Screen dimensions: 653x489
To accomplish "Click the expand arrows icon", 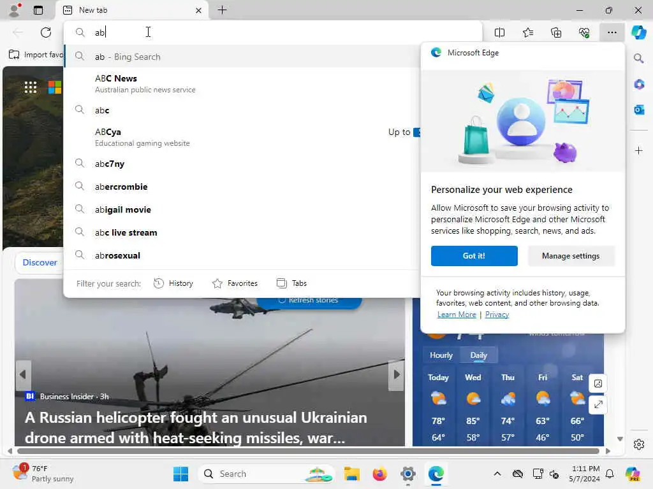I will coord(598,404).
